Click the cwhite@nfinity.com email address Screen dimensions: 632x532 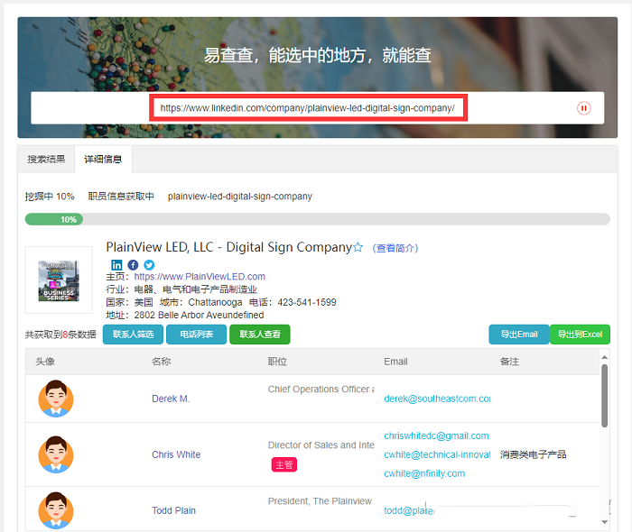click(424, 473)
